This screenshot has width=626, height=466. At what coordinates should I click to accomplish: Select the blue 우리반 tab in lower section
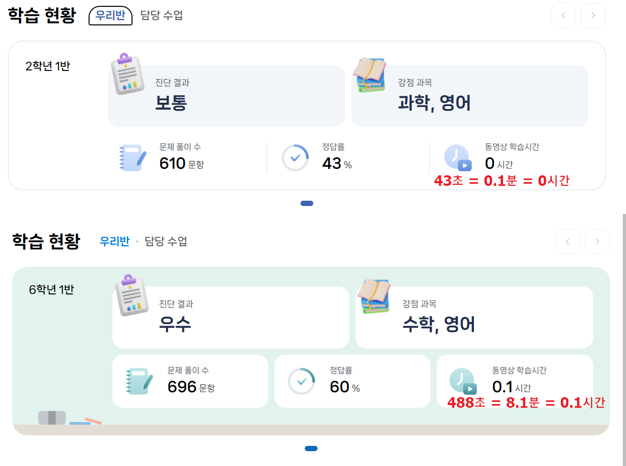114,241
